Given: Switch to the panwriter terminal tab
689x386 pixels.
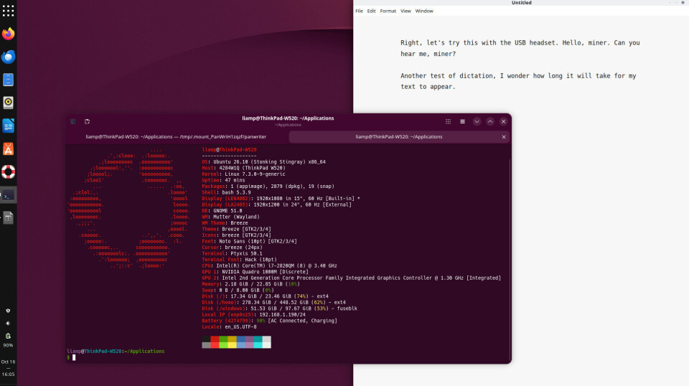Looking at the screenshot, I should click(x=177, y=137).
